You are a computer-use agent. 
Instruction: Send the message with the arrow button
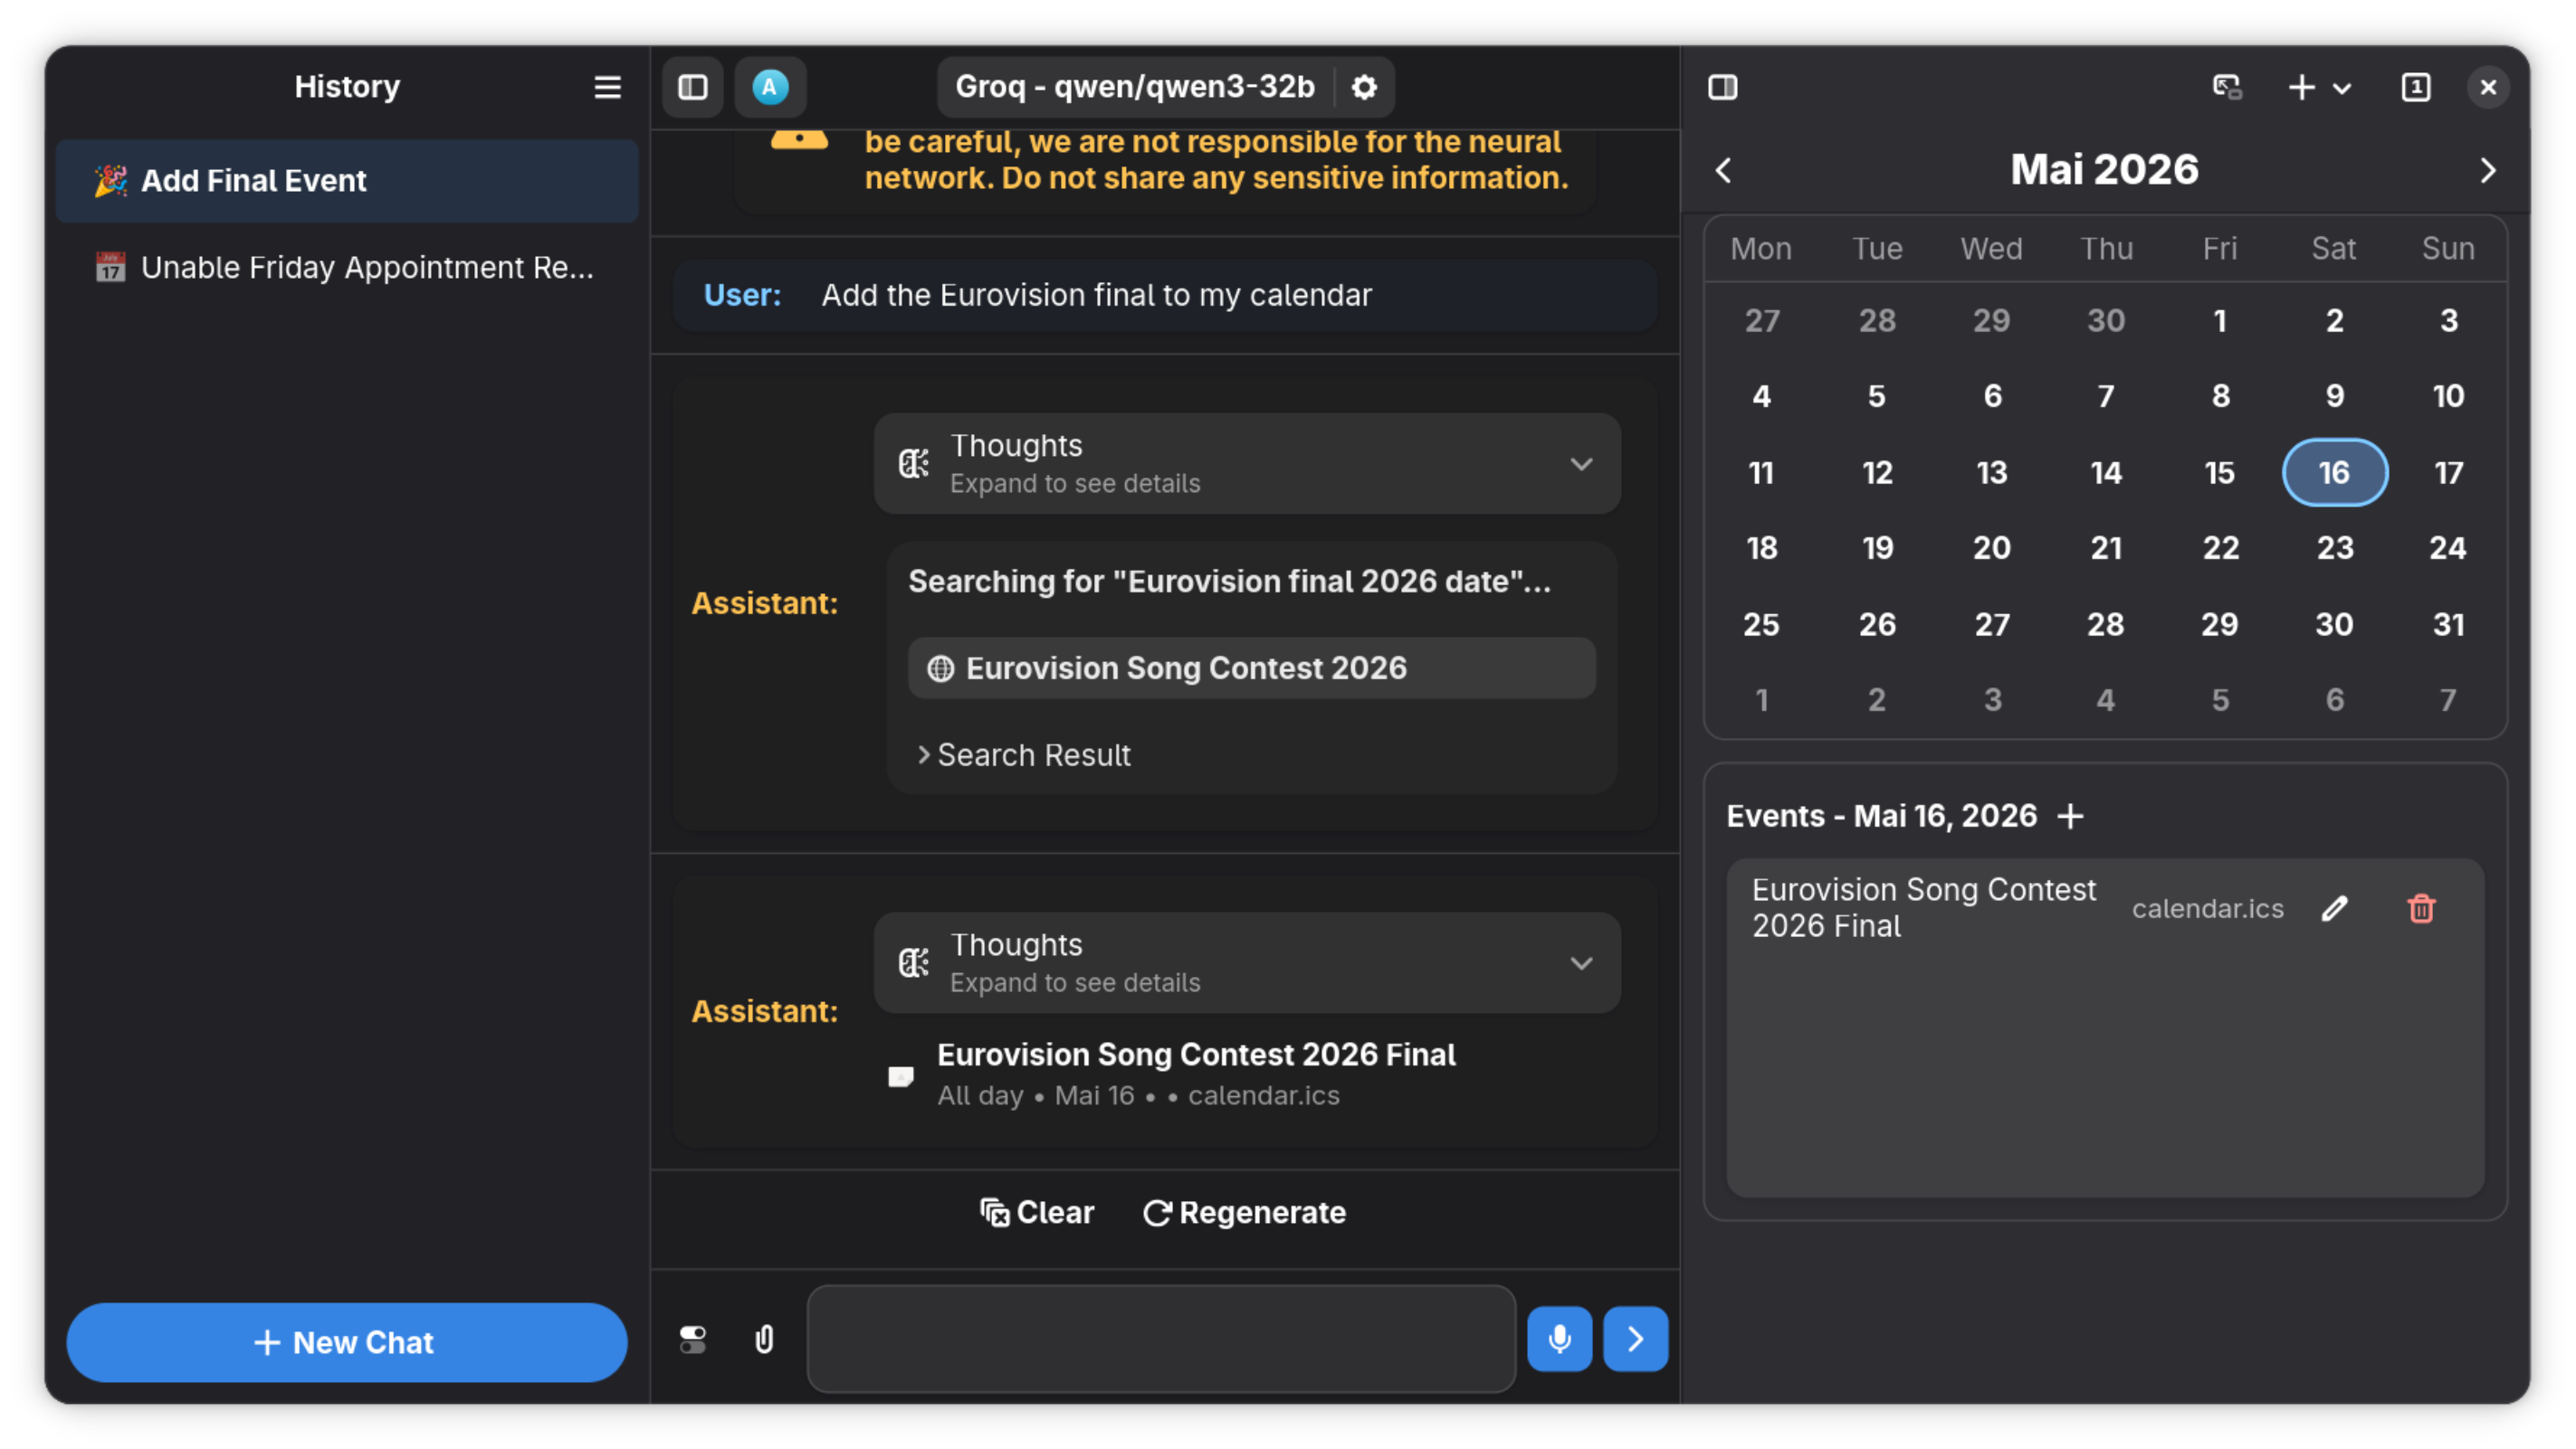coord(1635,1339)
